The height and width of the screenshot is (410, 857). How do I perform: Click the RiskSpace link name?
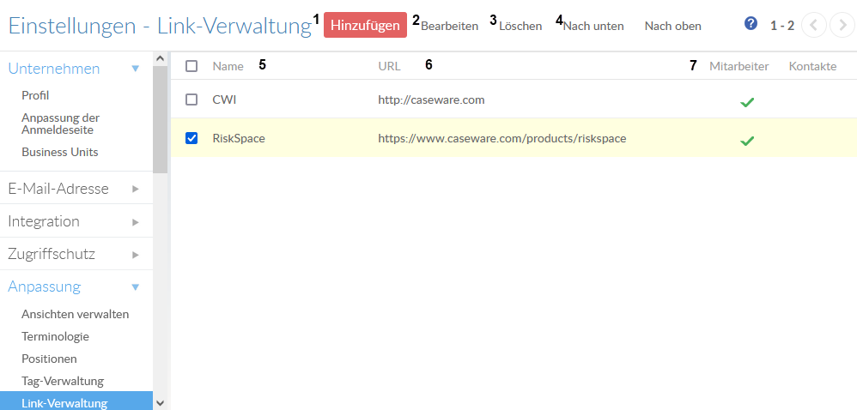tap(239, 138)
